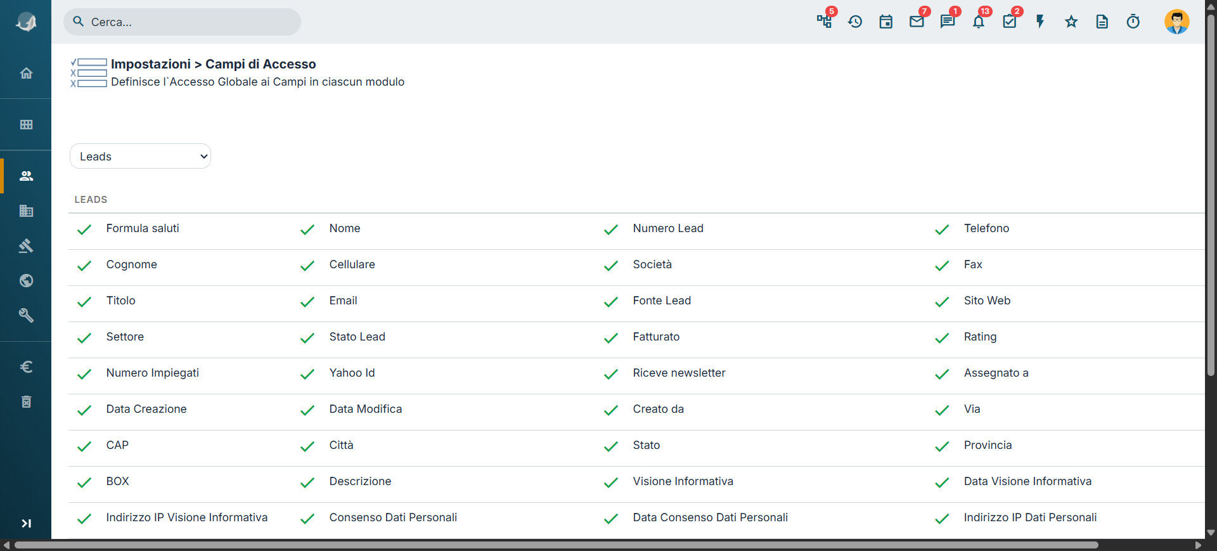The height and width of the screenshot is (551, 1217).
Task: Click the scroll-right arrow on horizontal scrollbar
Action: tap(1198, 545)
